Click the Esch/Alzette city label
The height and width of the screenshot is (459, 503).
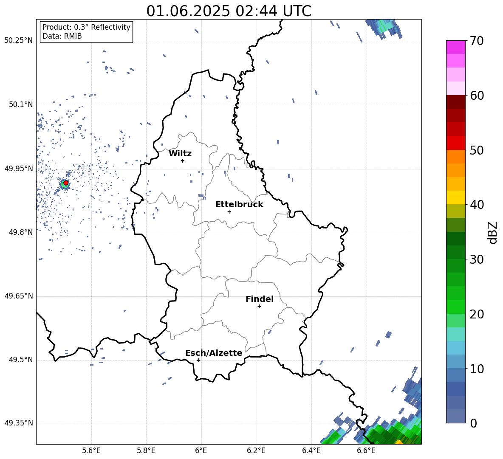214,353
